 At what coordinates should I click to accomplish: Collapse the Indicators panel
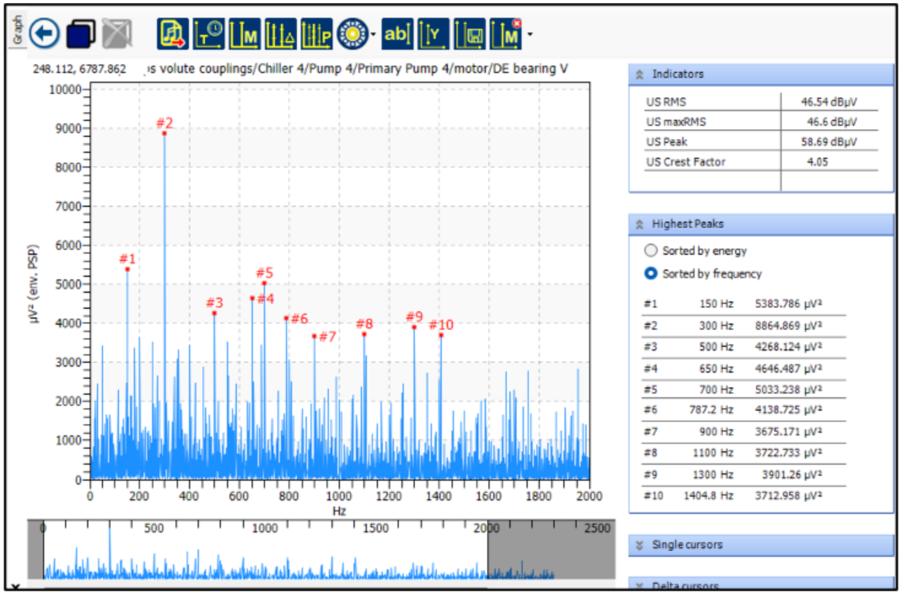[639, 74]
